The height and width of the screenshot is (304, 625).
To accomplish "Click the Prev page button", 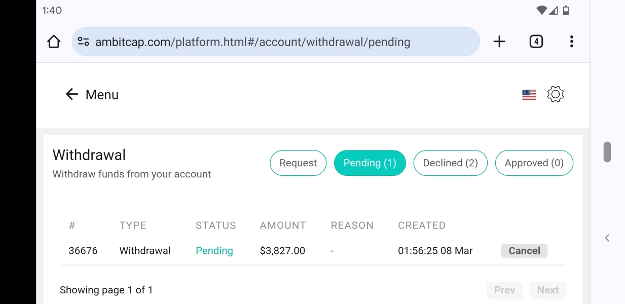I will coord(504,290).
